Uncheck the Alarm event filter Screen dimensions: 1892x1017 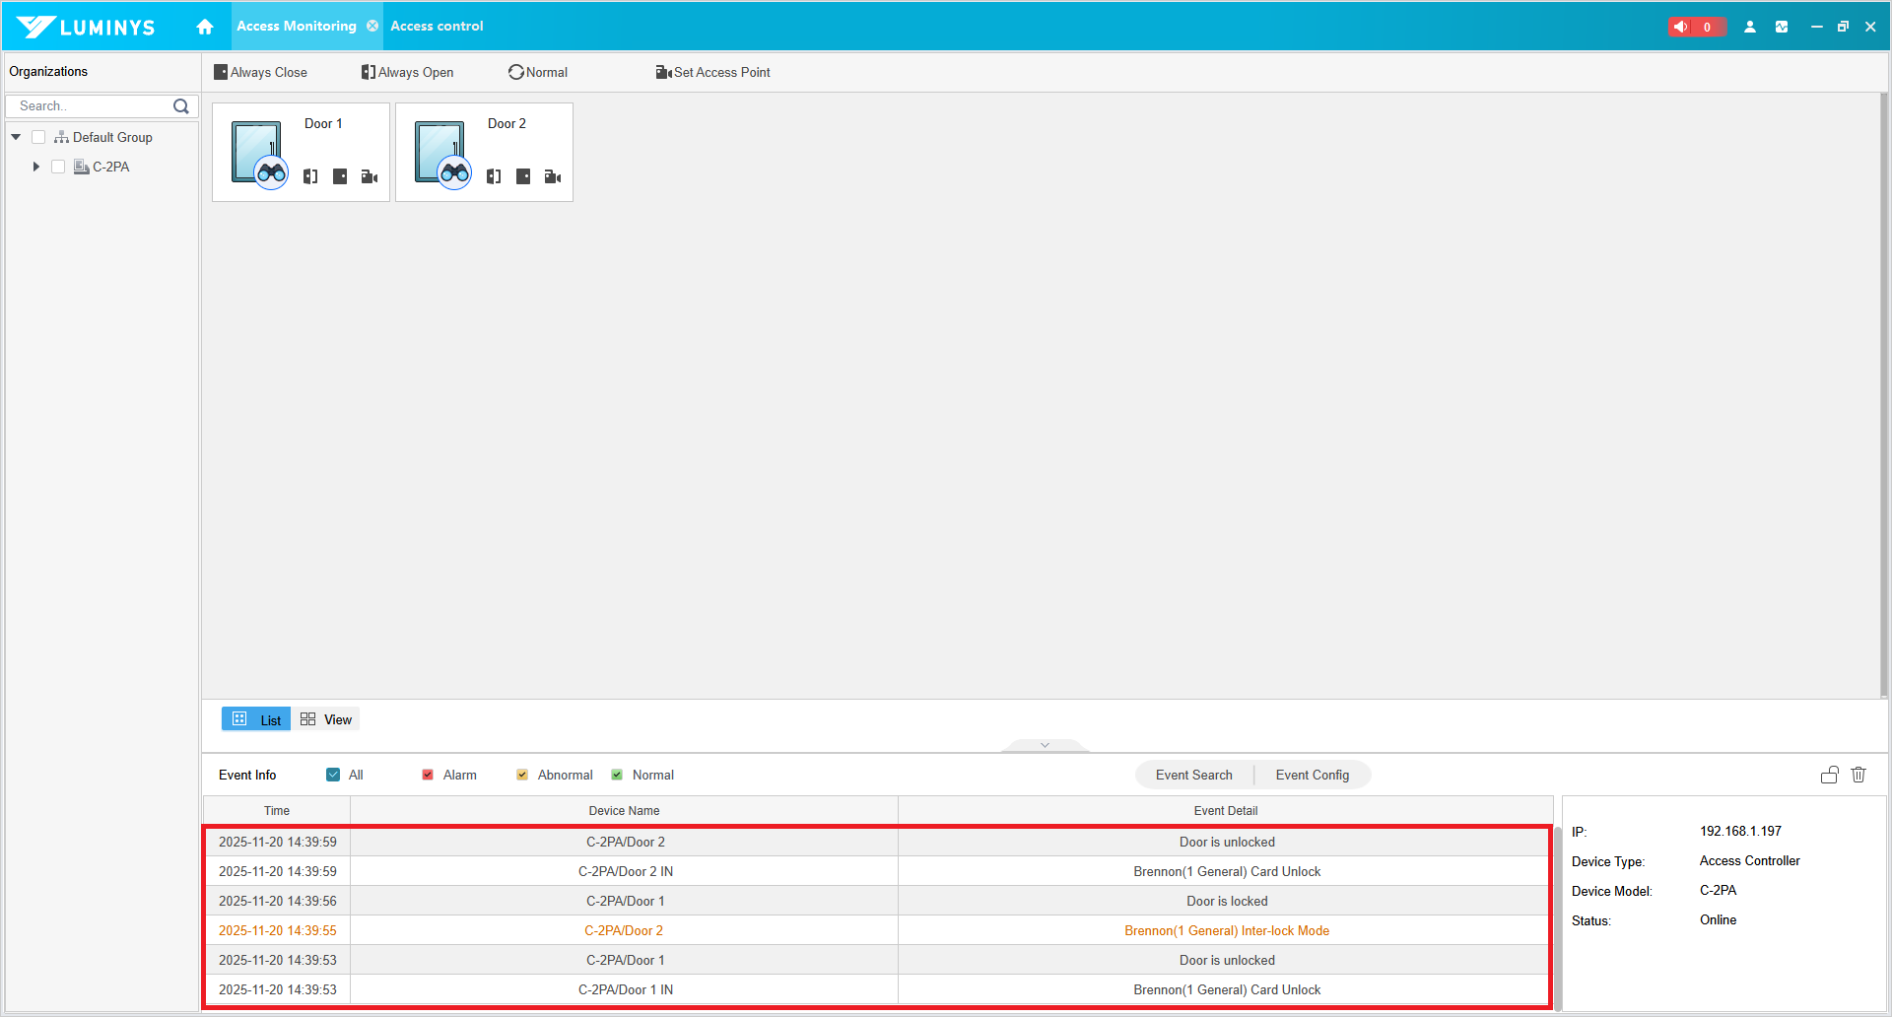[x=428, y=775]
